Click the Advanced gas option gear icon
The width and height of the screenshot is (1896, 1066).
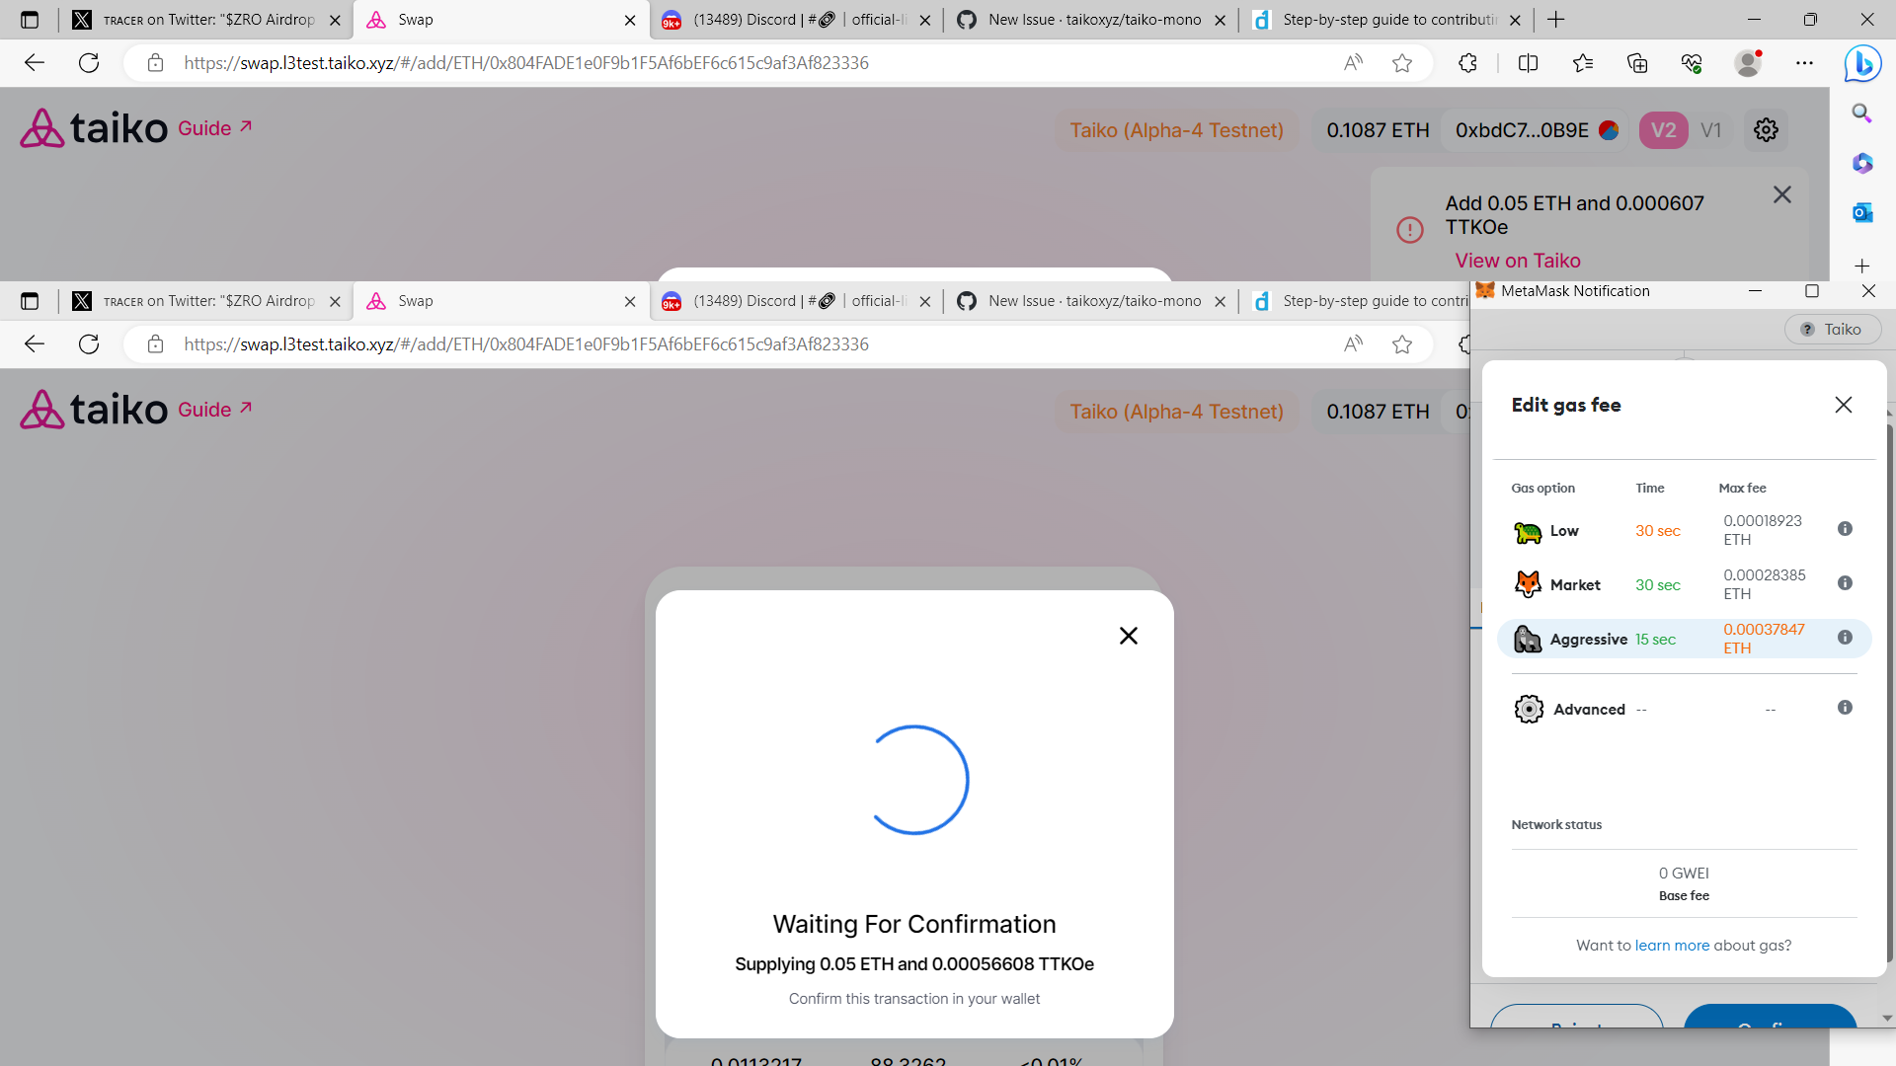pyautogui.click(x=1528, y=709)
